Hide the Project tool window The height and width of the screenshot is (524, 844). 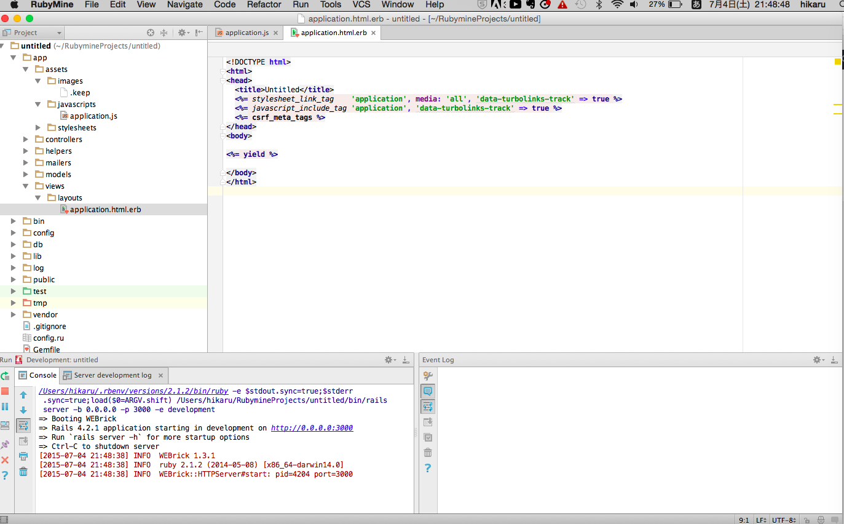pos(199,33)
